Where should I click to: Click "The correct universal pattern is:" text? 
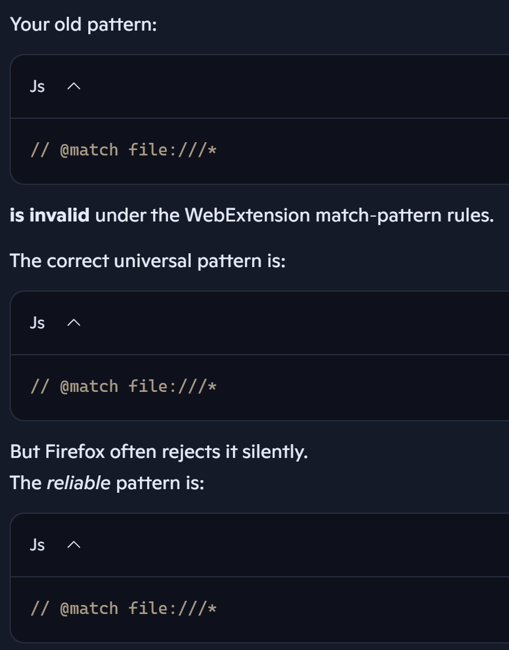coord(148,260)
